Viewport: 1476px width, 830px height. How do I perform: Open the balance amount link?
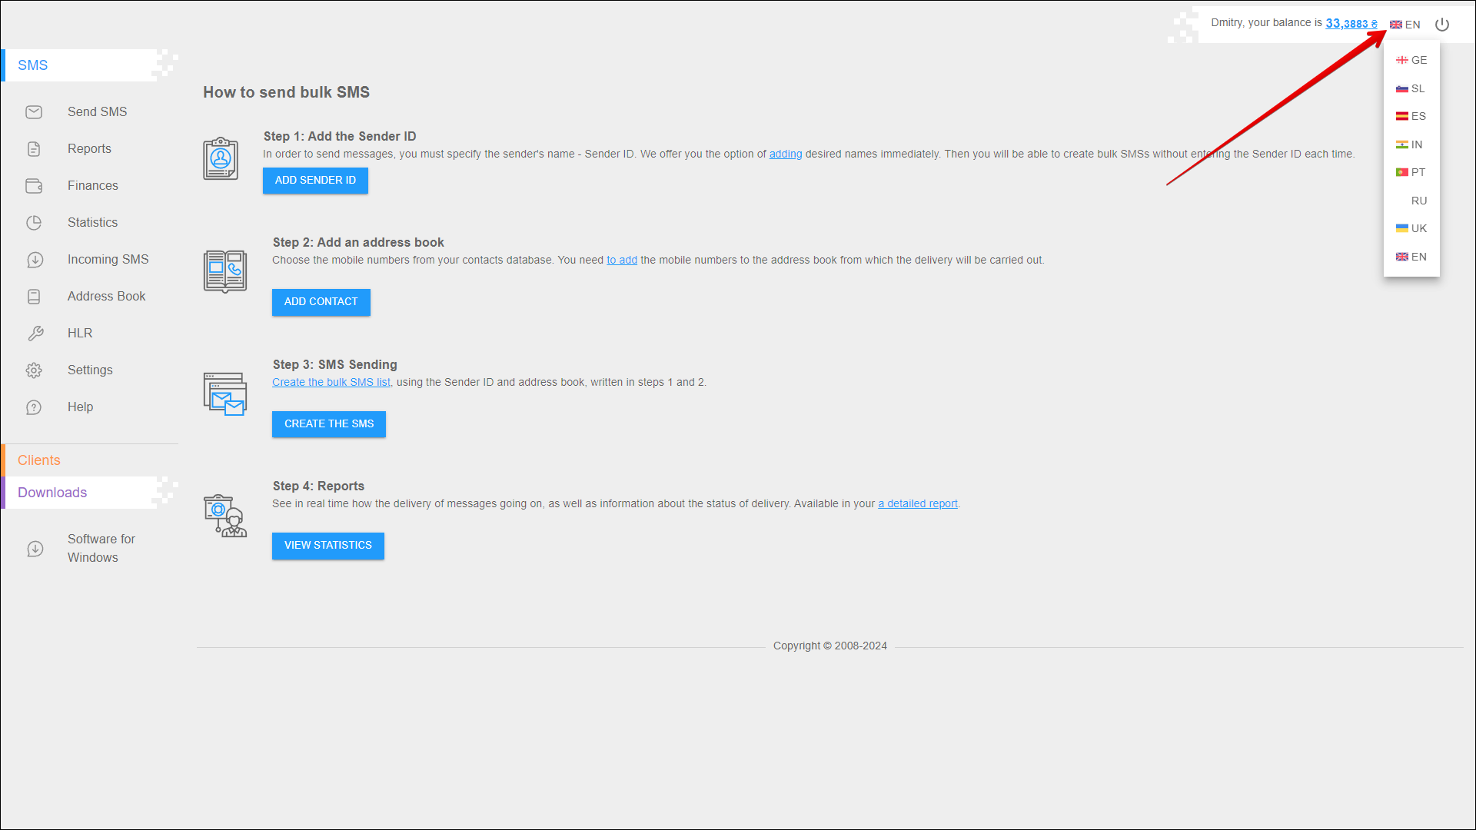[1351, 24]
